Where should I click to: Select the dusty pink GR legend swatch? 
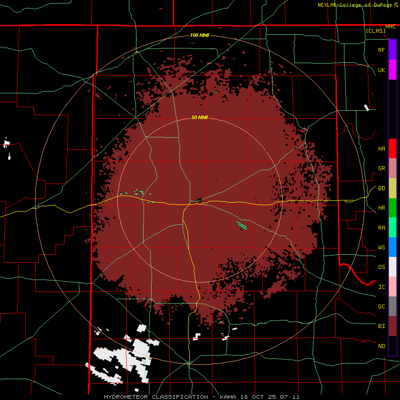coord(392,168)
